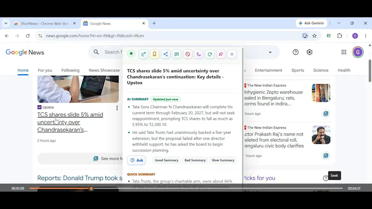Image resolution: width=372 pixels, height=209 pixels.
Task: Switch to ShortNews Chrome Web Store tab
Action: (45, 24)
